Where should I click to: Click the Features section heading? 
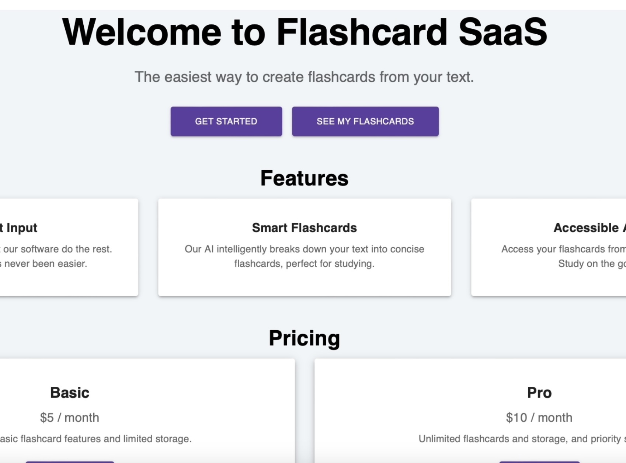click(x=305, y=178)
